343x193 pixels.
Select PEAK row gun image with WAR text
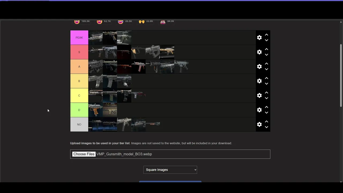pos(124,38)
